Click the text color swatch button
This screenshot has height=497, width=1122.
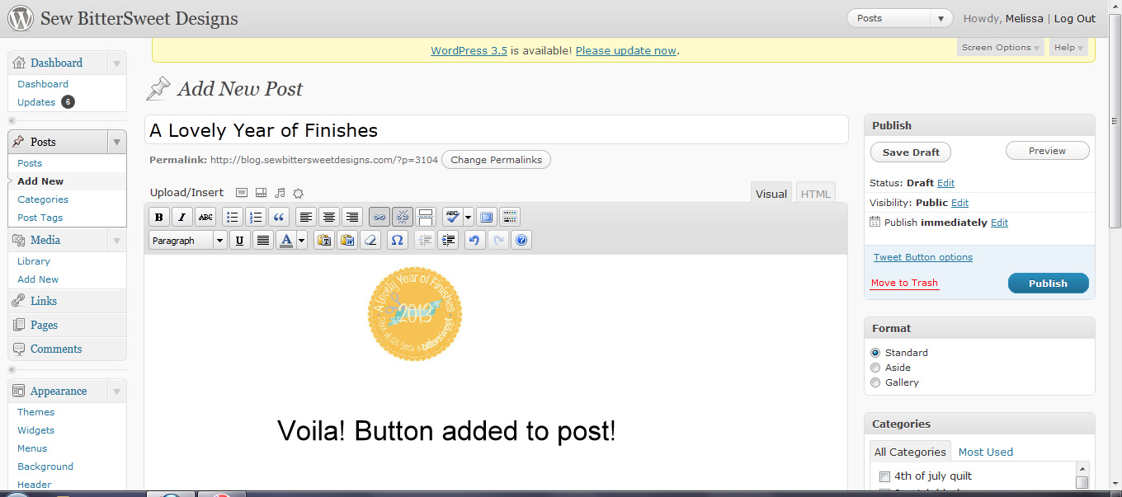coord(286,241)
